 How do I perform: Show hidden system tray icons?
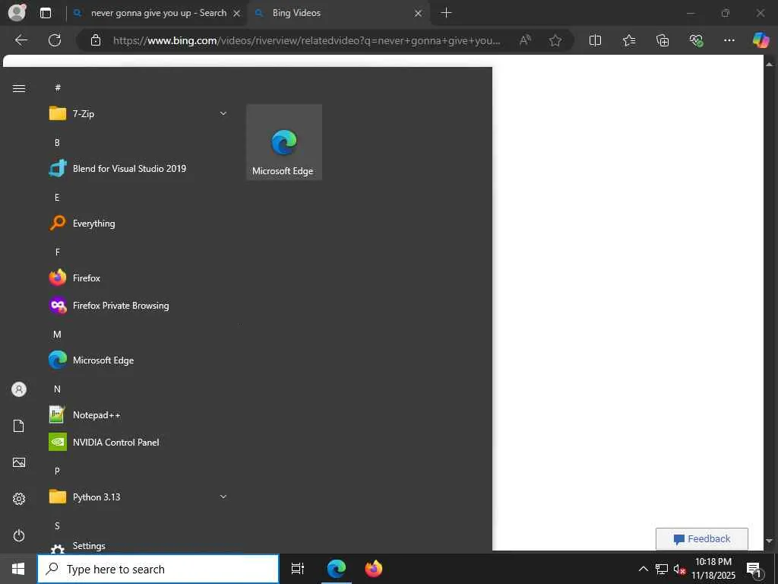(643, 569)
